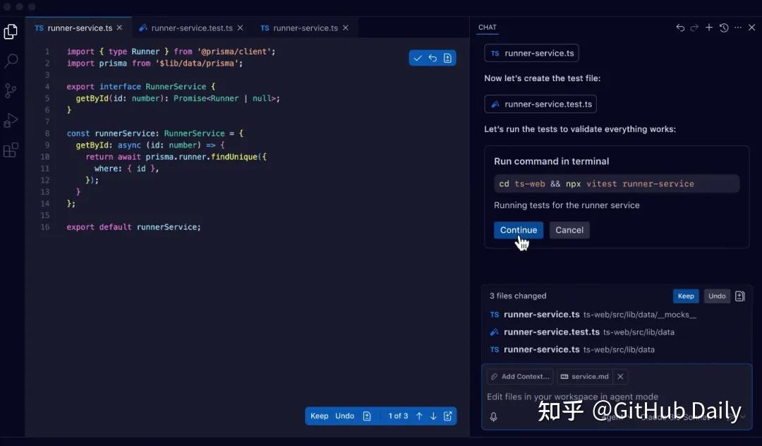Select the CHAT panel tab
Image resolution: width=762 pixels, height=446 pixels.
[488, 28]
